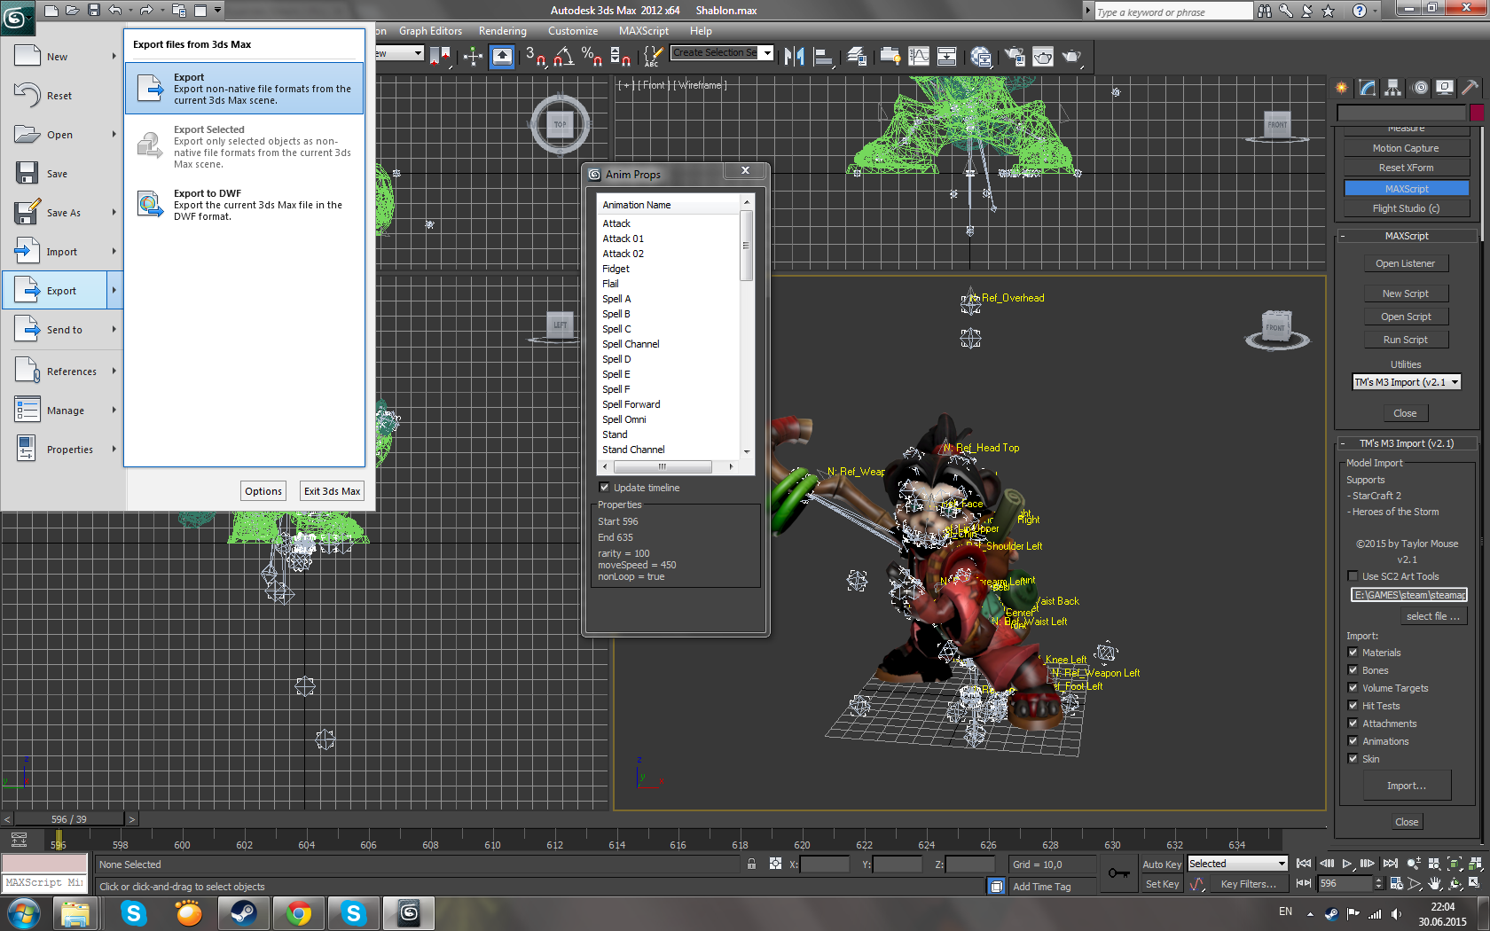This screenshot has width=1490, height=931.
Task: Expand the Selected key filter dropdown
Action: [1237, 864]
